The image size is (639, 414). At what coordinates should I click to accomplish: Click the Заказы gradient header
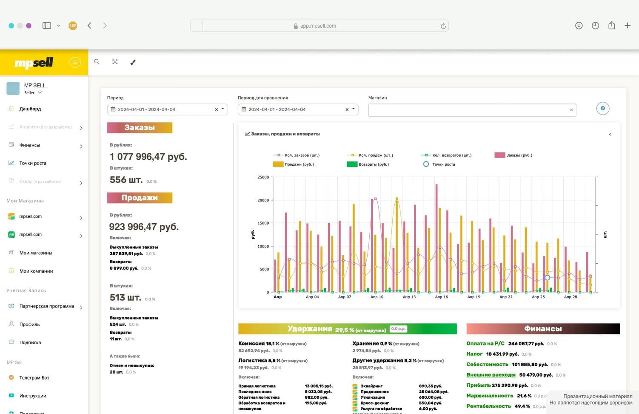point(140,128)
